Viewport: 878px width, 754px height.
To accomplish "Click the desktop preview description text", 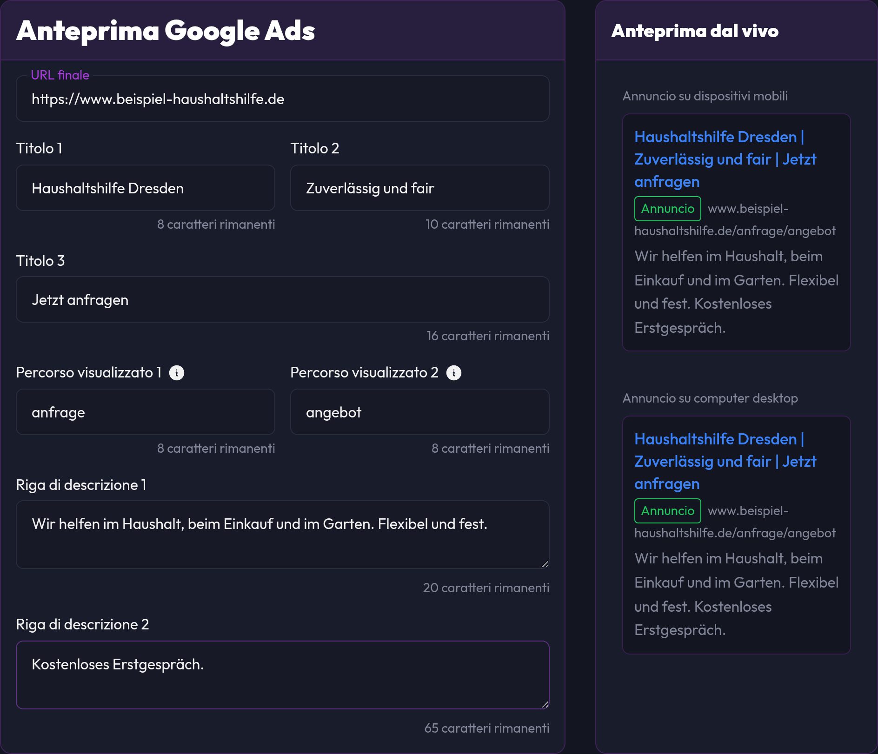I will coord(736,594).
